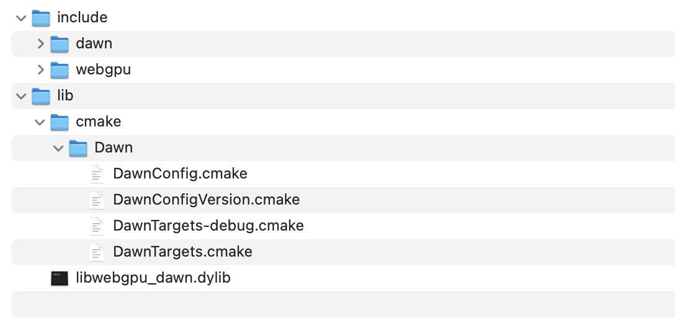
Task: Click the include folder icon
Action: tap(40, 18)
